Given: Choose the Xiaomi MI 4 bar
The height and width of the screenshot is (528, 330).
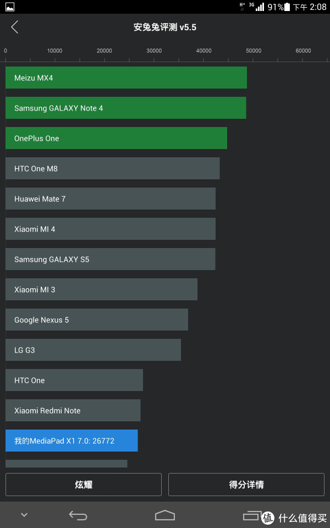Looking at the screenshot, I should click(x=111, y=229).
